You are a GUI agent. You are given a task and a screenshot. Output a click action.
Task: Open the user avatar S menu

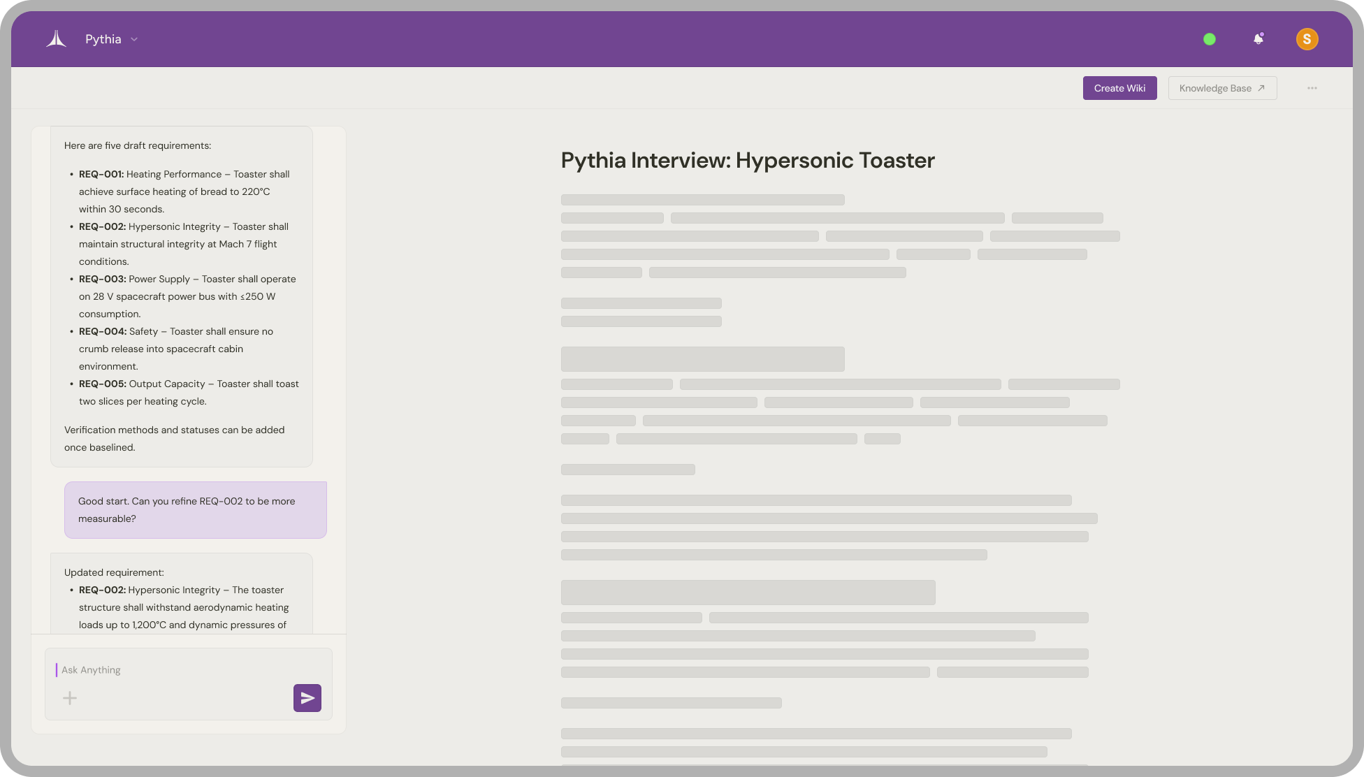[1307, 39]
